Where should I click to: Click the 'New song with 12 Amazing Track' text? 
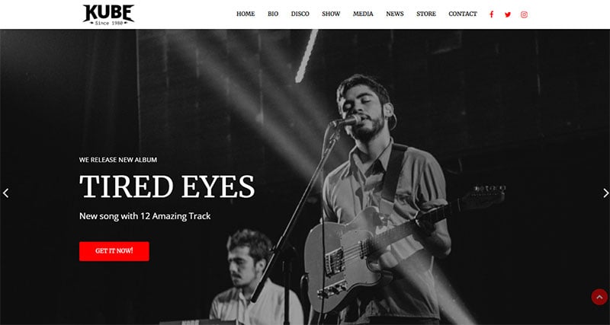145,216
